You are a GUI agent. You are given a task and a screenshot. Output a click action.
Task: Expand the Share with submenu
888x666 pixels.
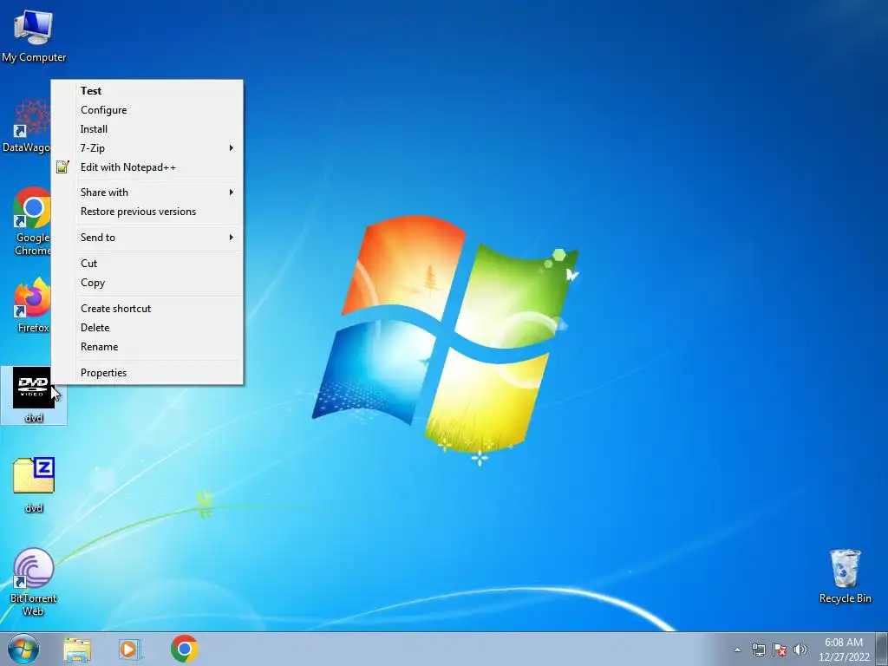coord(147,192)
